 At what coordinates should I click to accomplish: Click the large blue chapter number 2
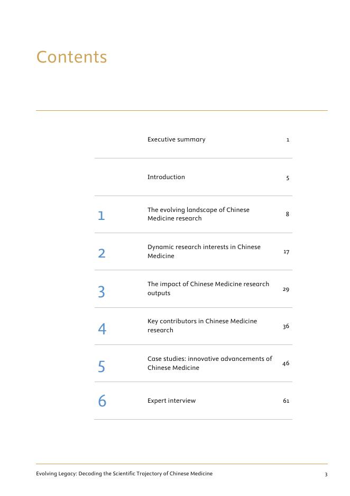coord(102,253)
